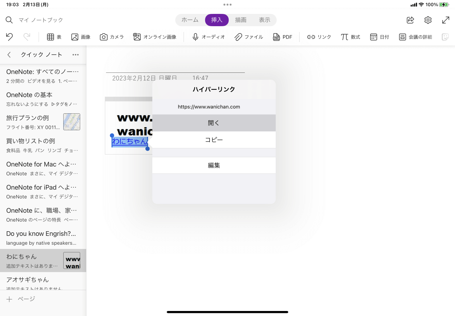Tap the plus icon to add page

click(9, 299)
